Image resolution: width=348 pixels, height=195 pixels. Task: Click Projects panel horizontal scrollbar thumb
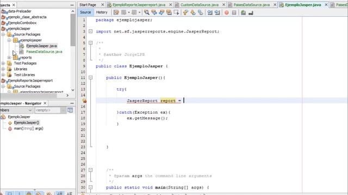pos(29,95)
